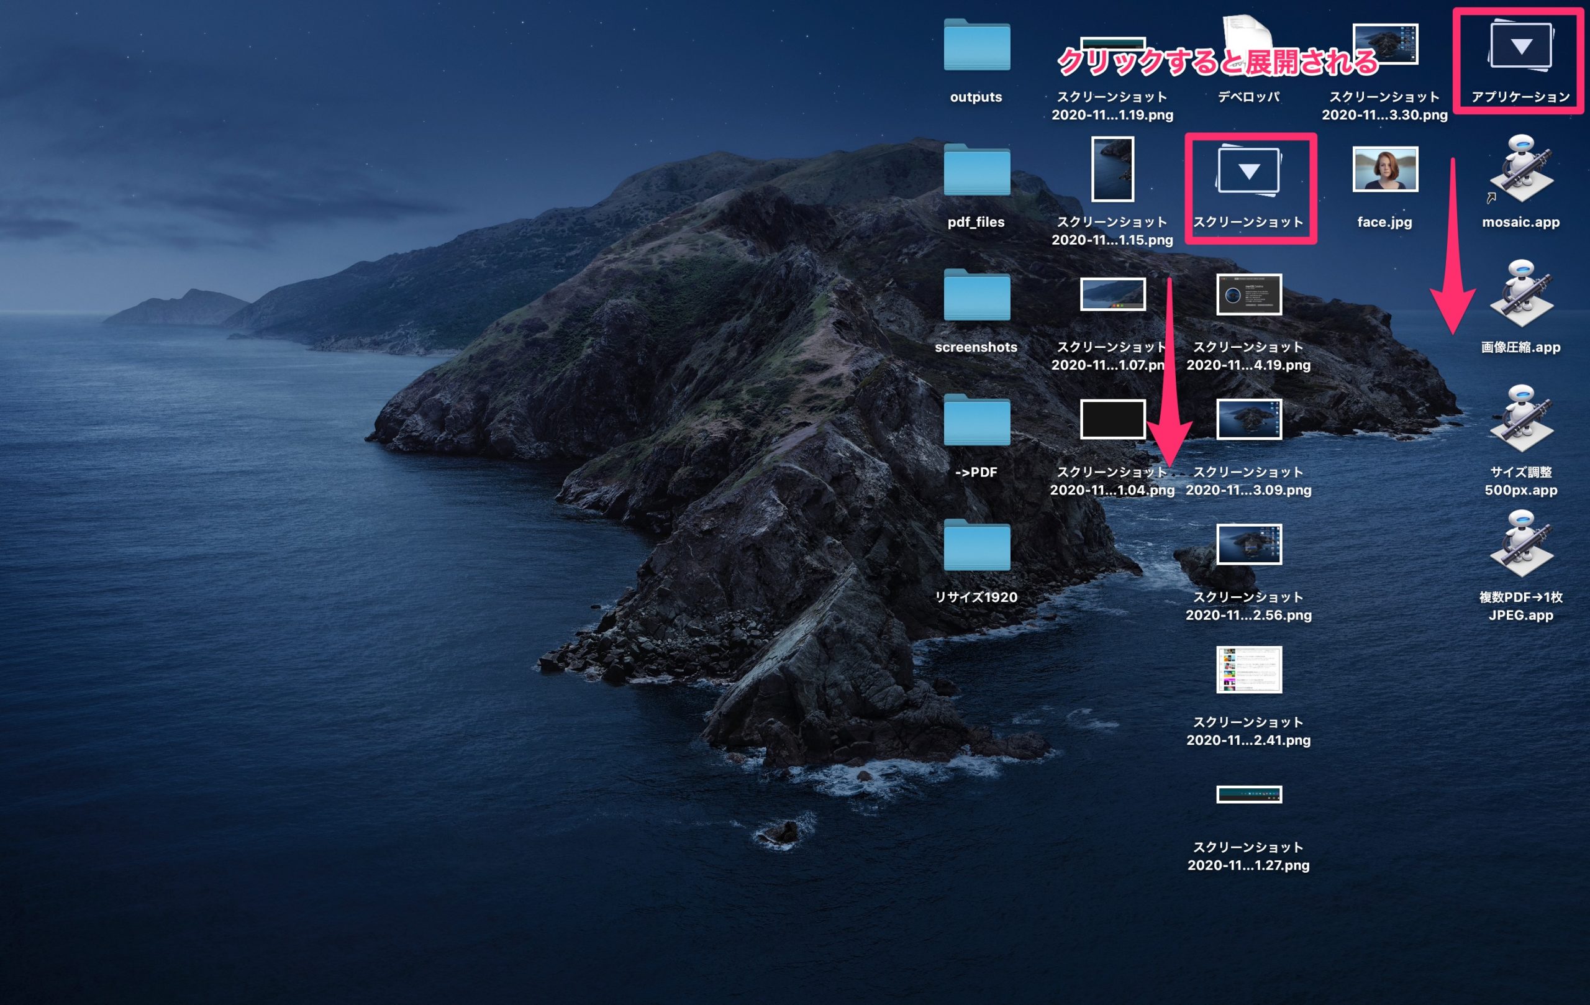Click the 2020-11...1.27.png file name

(1248, 865)
